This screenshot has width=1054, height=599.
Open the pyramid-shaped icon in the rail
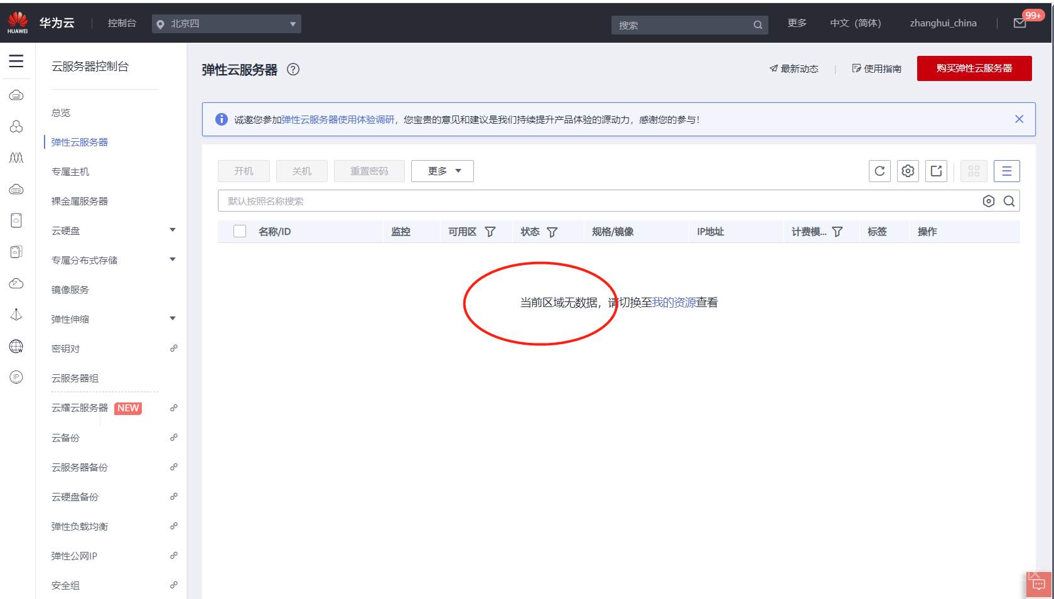click(16, 315)
